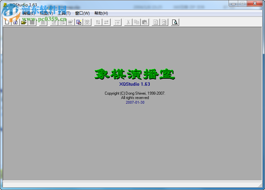Click the new file icon with blue symbol

click(16, 22)
